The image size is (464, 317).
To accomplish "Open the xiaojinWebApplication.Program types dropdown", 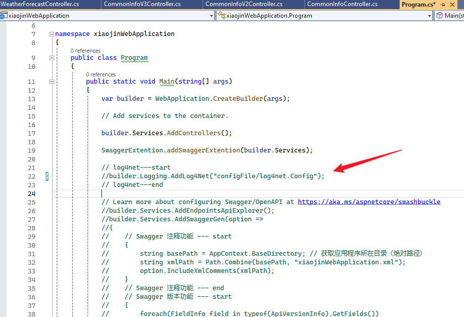I will coord(429,15).
